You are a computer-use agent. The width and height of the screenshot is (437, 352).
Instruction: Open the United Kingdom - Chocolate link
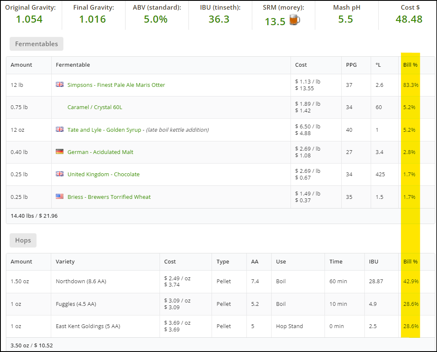click(103, 175)
